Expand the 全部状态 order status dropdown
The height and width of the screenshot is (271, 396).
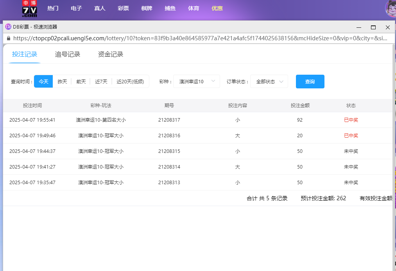point(269,81)
